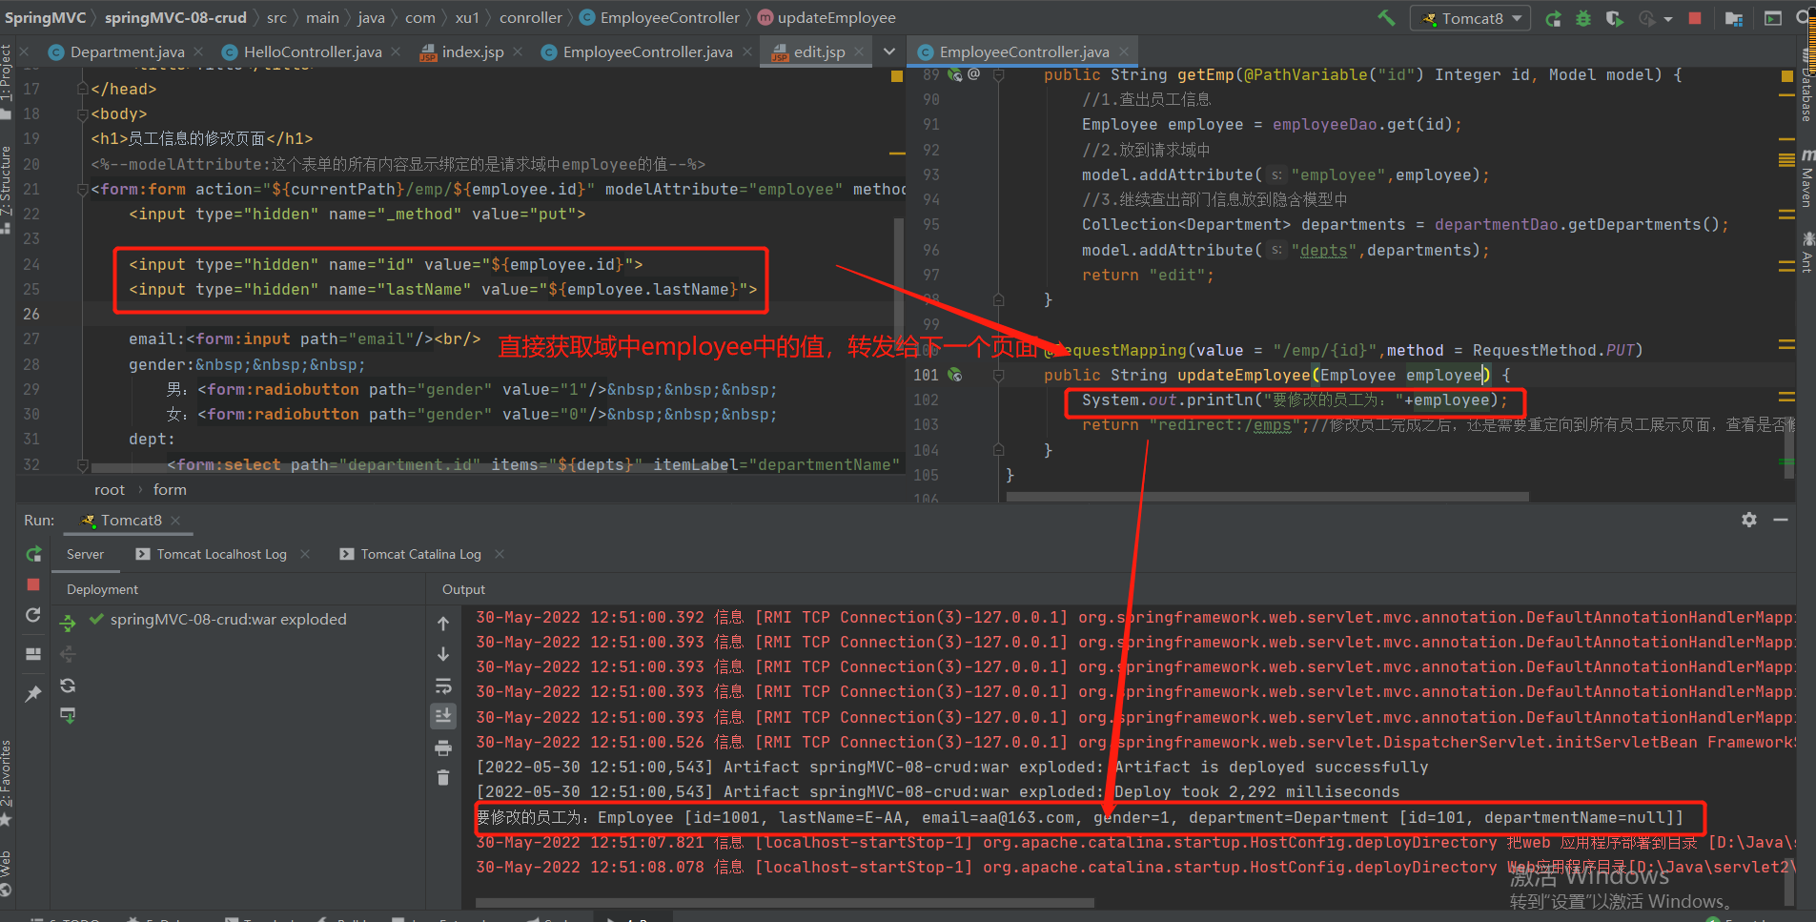Image resolution: width=1816 pixels, height=922 pixels.
Task: Stop the server with the top red square
Action: pos(1695,18)
